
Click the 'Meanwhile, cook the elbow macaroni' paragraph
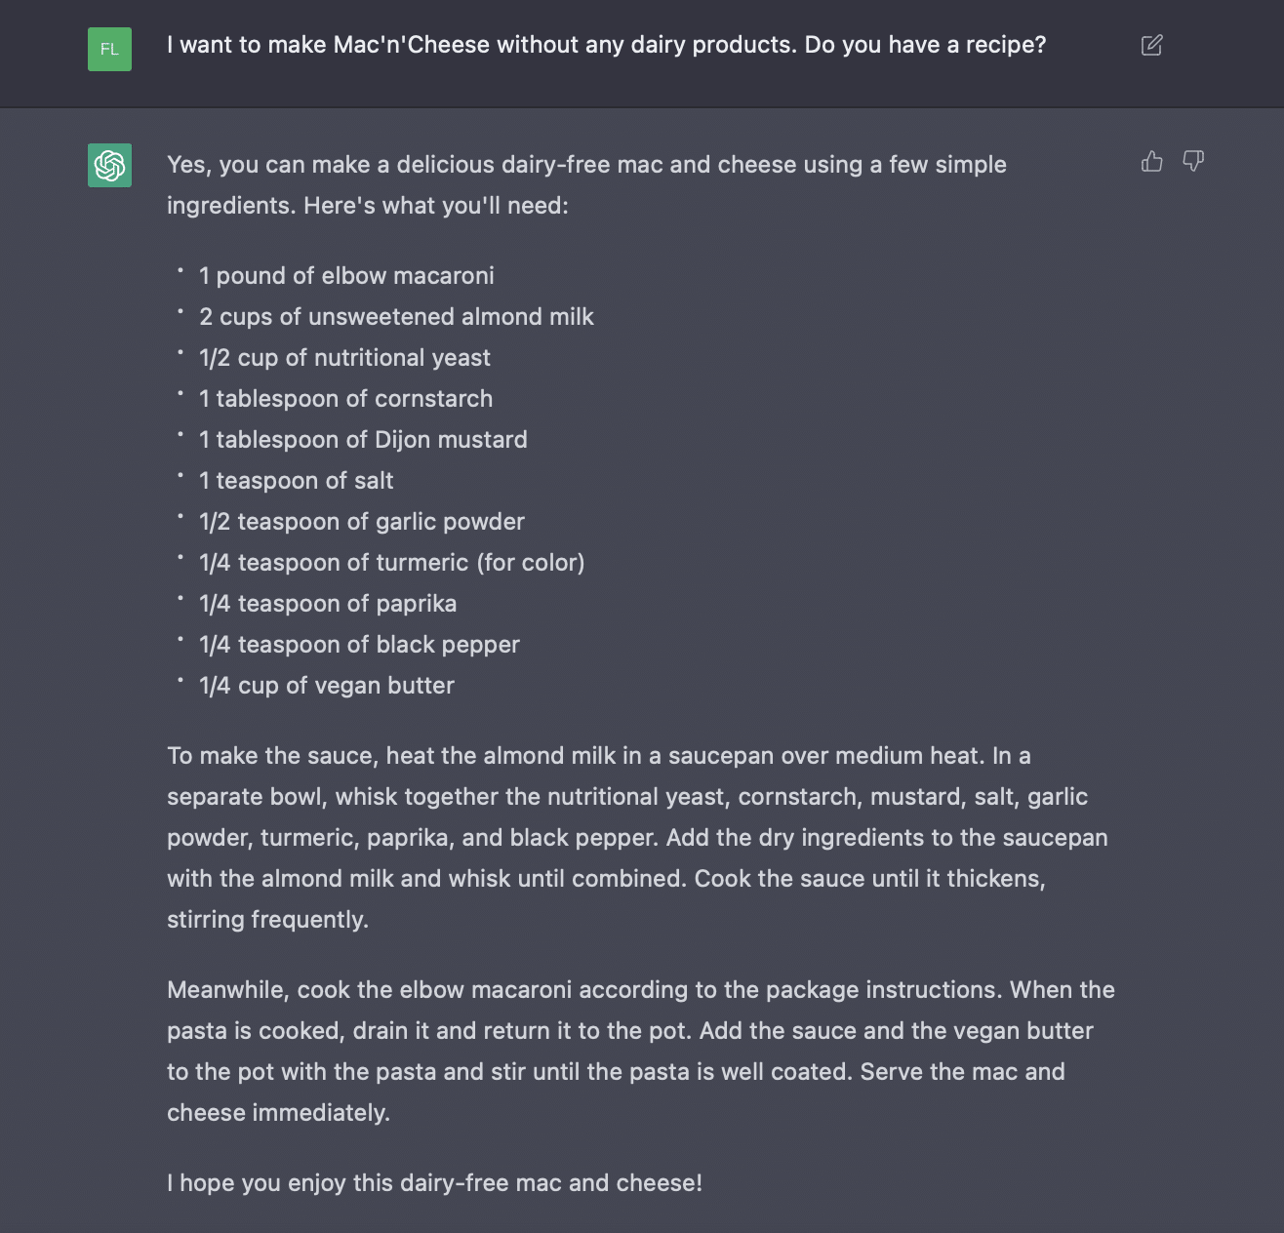click(641, 1052)
